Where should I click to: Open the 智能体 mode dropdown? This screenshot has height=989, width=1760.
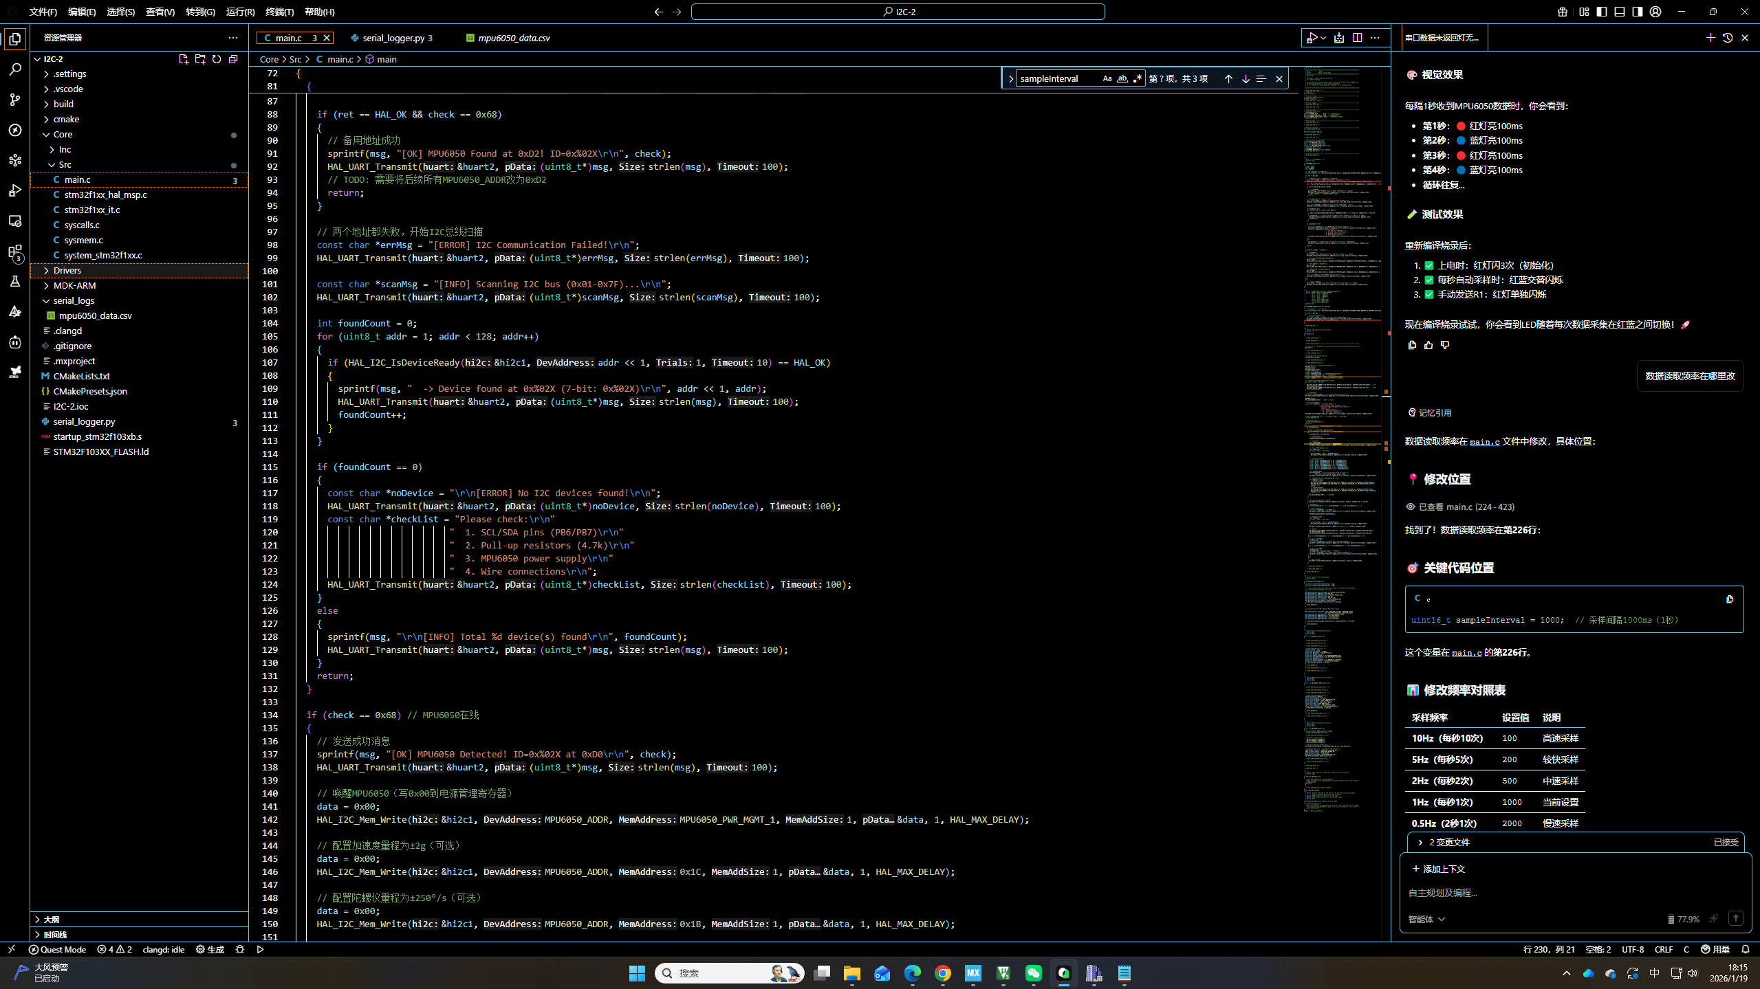[1426, 919]
